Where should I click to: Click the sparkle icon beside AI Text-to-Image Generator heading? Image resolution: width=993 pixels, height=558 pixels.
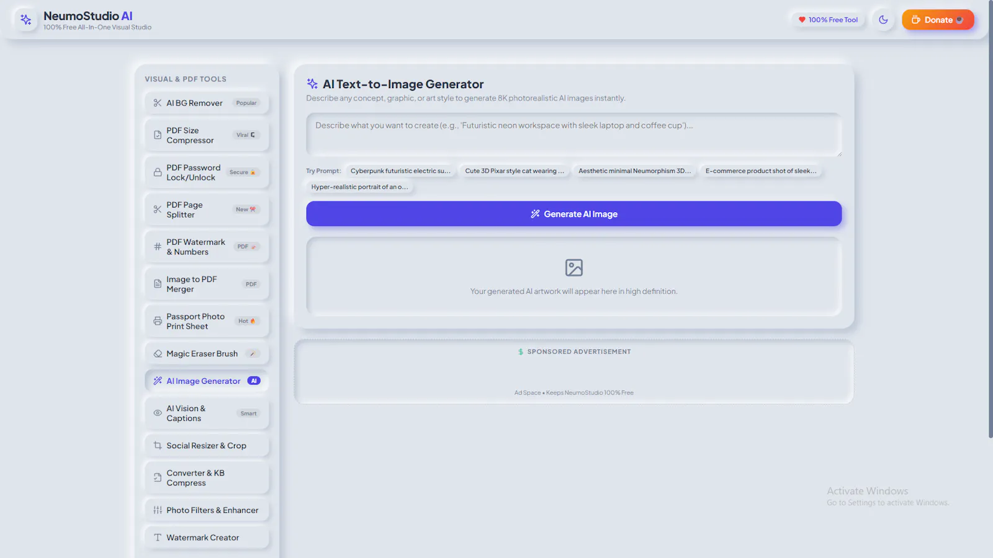312,84
